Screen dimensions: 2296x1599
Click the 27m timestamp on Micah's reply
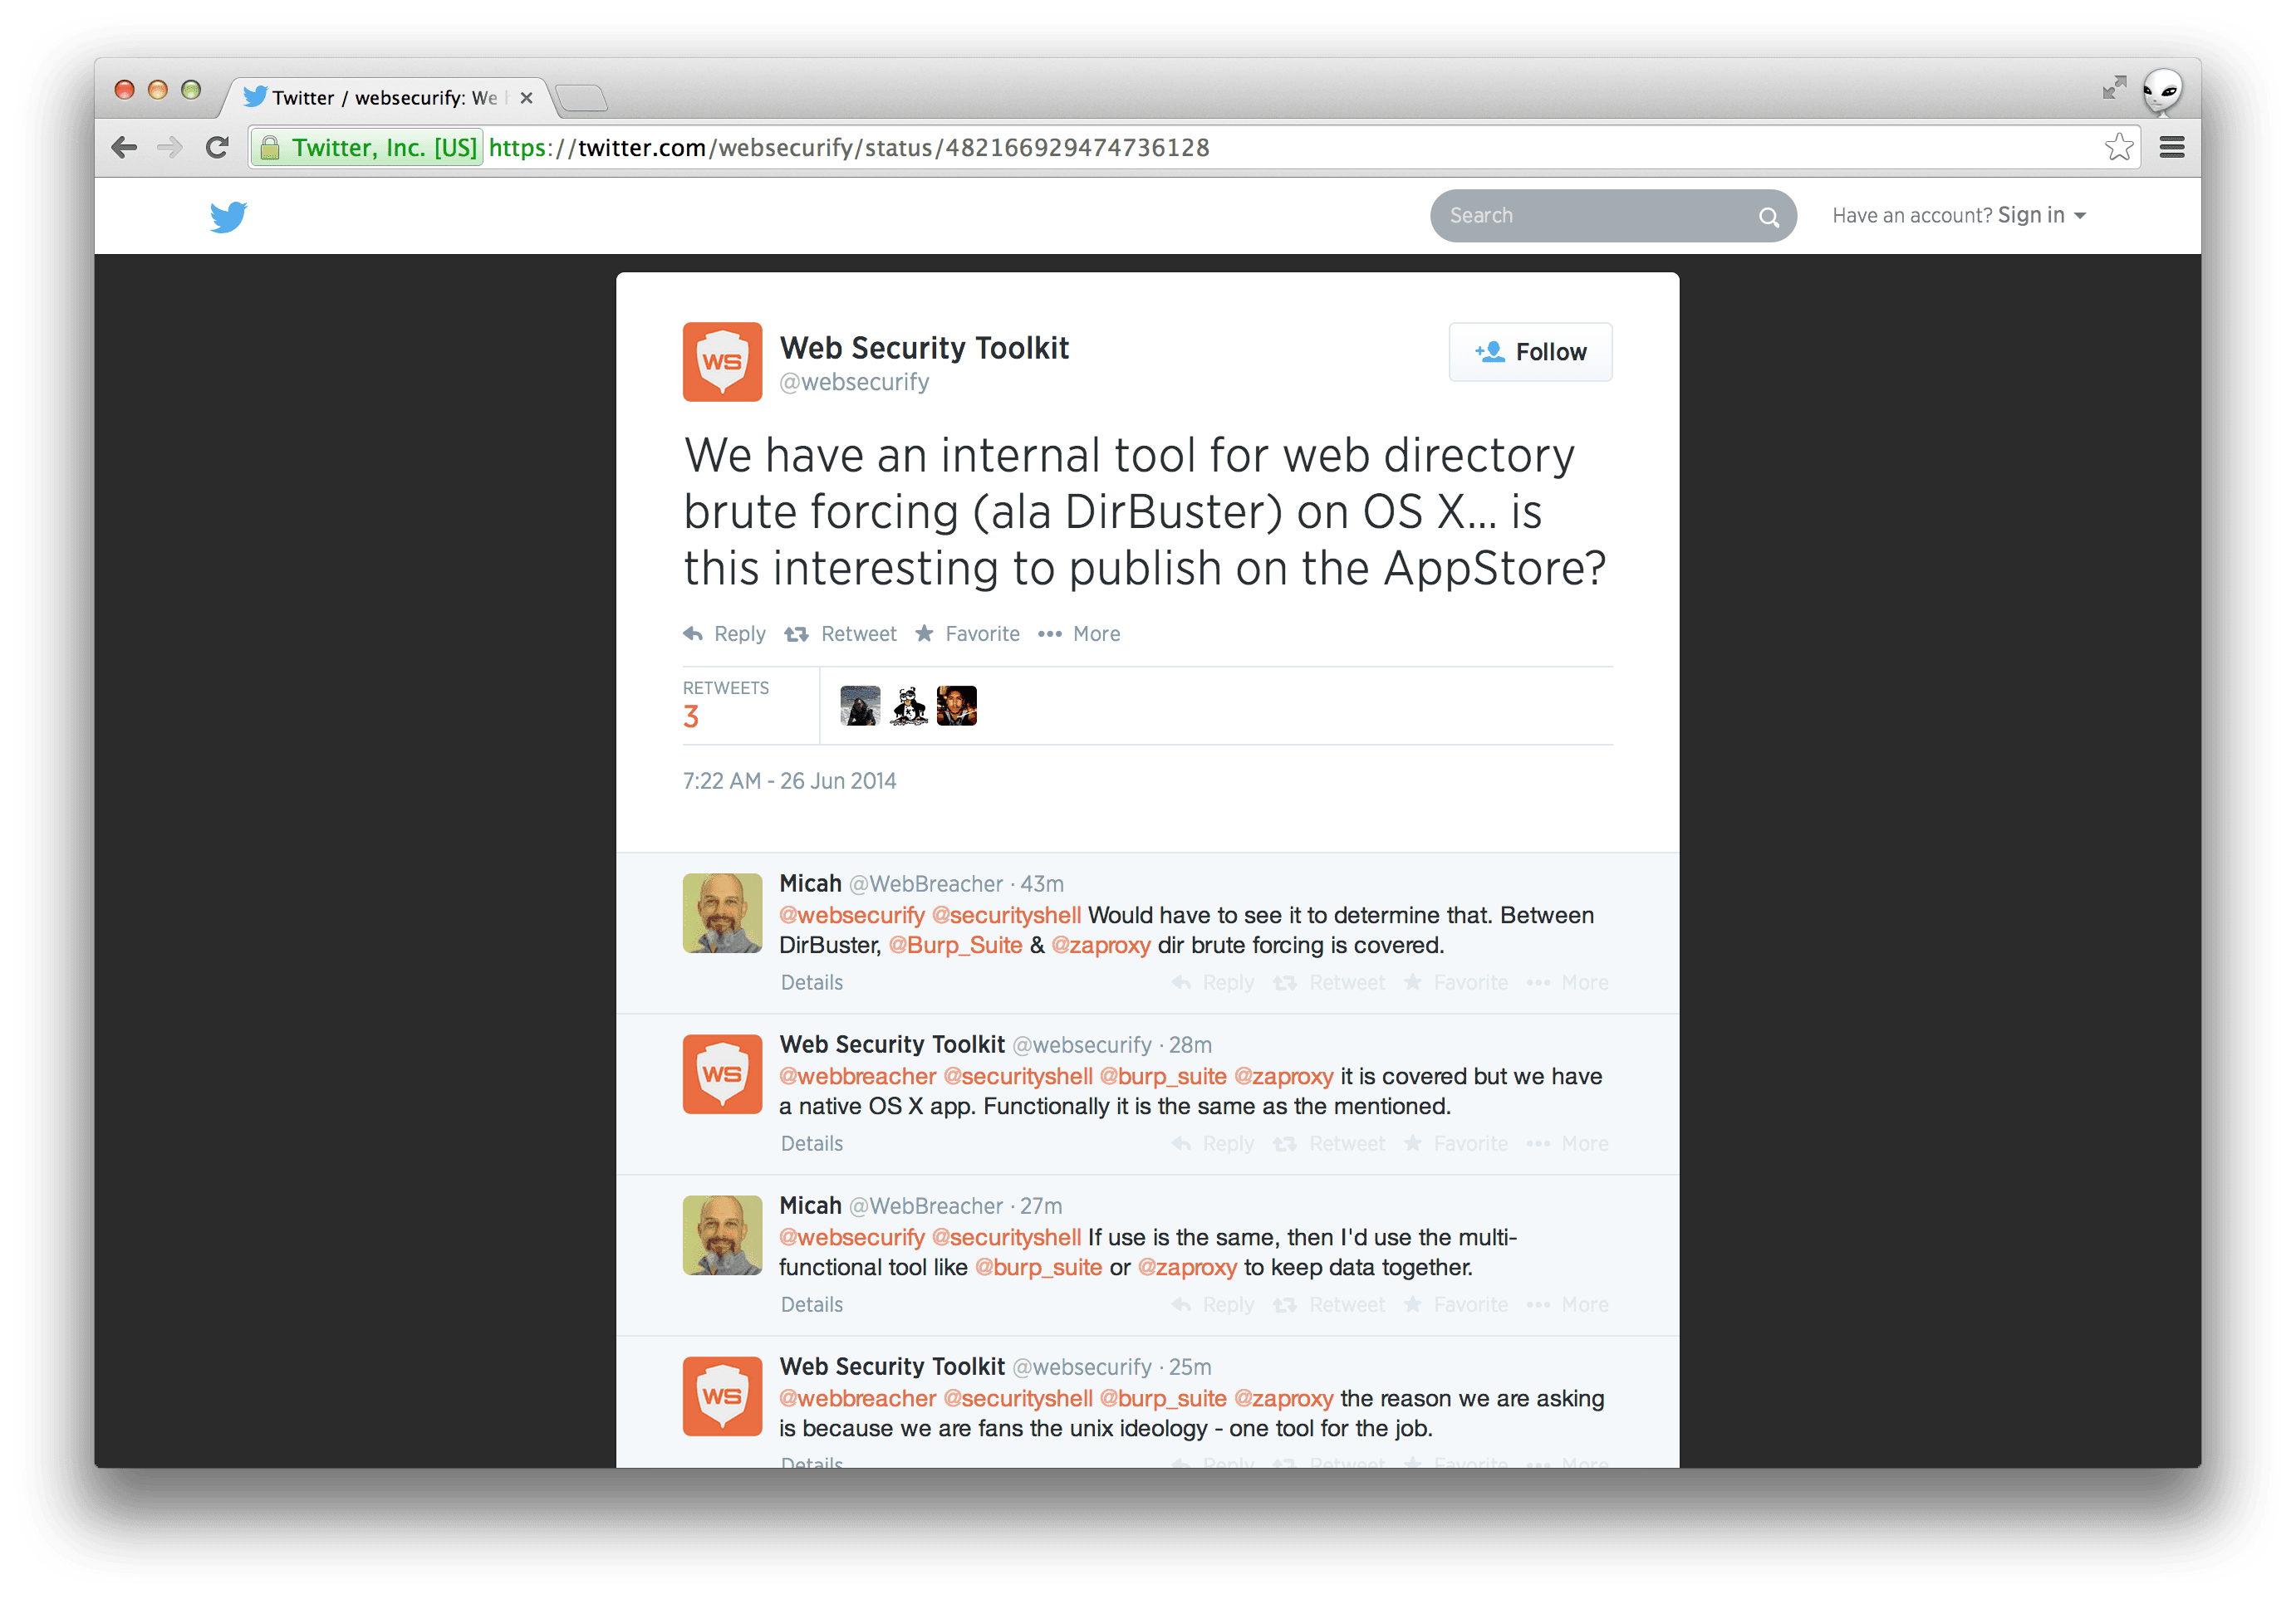pos(1041,1205)
